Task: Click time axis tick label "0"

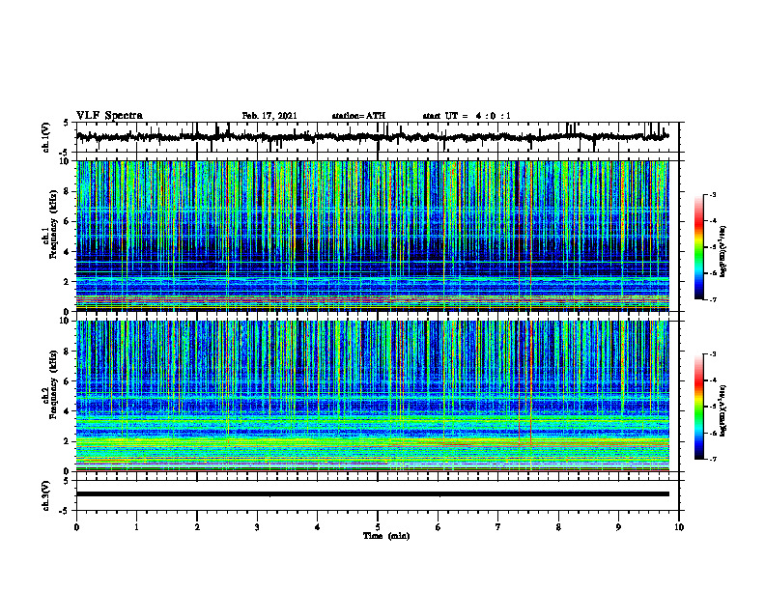Action: click(x=76, y=527)
